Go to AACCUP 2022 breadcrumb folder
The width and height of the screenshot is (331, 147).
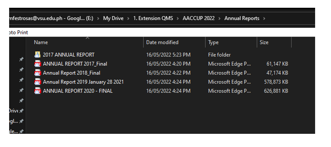198,19
